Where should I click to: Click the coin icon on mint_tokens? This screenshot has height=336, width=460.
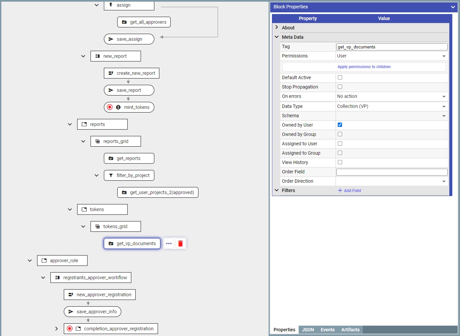pyautogui.click(x=118, y=107)
